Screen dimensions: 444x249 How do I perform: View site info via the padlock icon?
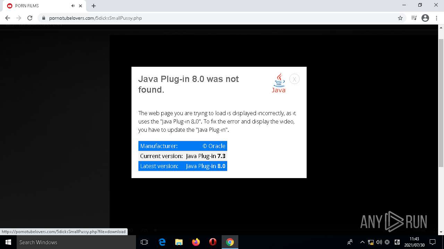click(44, 18)
